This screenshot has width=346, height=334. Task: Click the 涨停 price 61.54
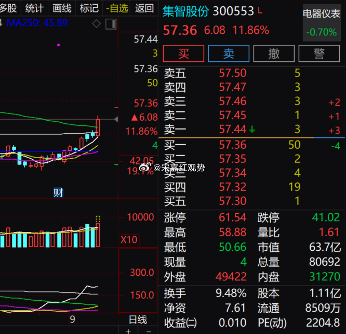click(x=233, y=217)
